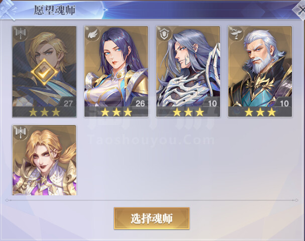Click the level 10 badge on the elder card
305x241 pixels.
284,103
